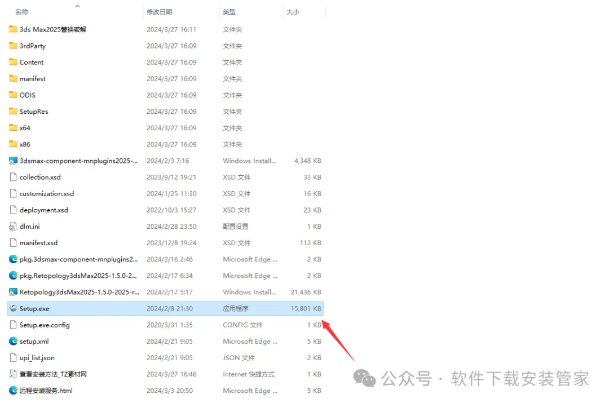Select the ODIS folder icon

(x=13, y=95)
